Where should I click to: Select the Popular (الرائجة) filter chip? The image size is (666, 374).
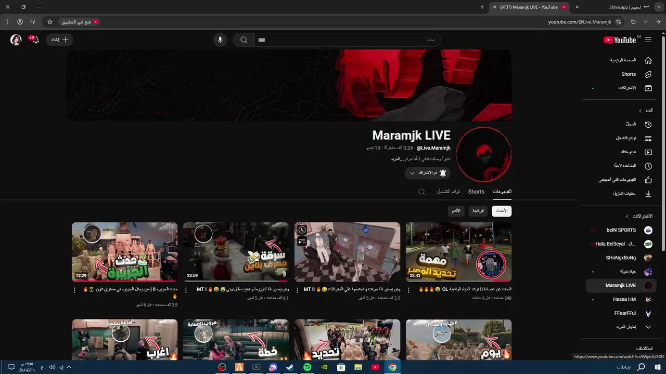click(478, 211)
